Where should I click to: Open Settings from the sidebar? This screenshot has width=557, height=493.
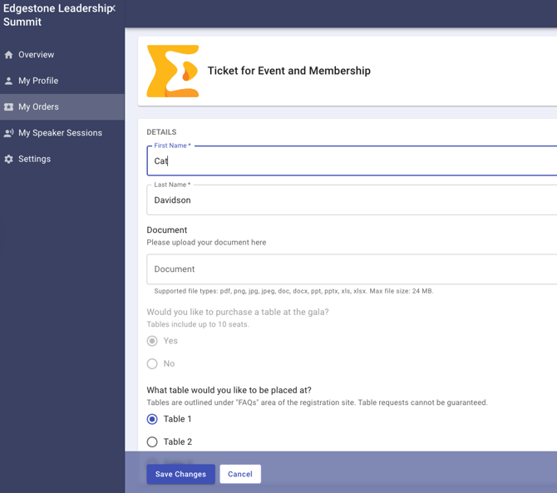click(35, 159)
